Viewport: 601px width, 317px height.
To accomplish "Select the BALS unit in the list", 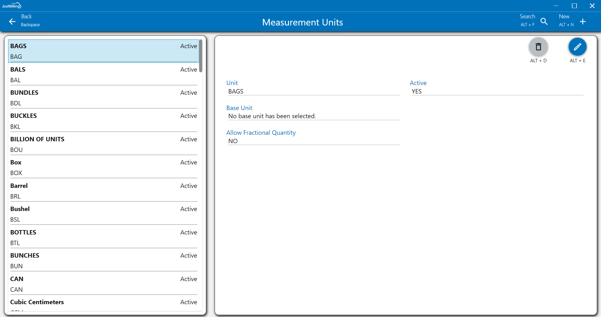I will [x=103, y=74].
